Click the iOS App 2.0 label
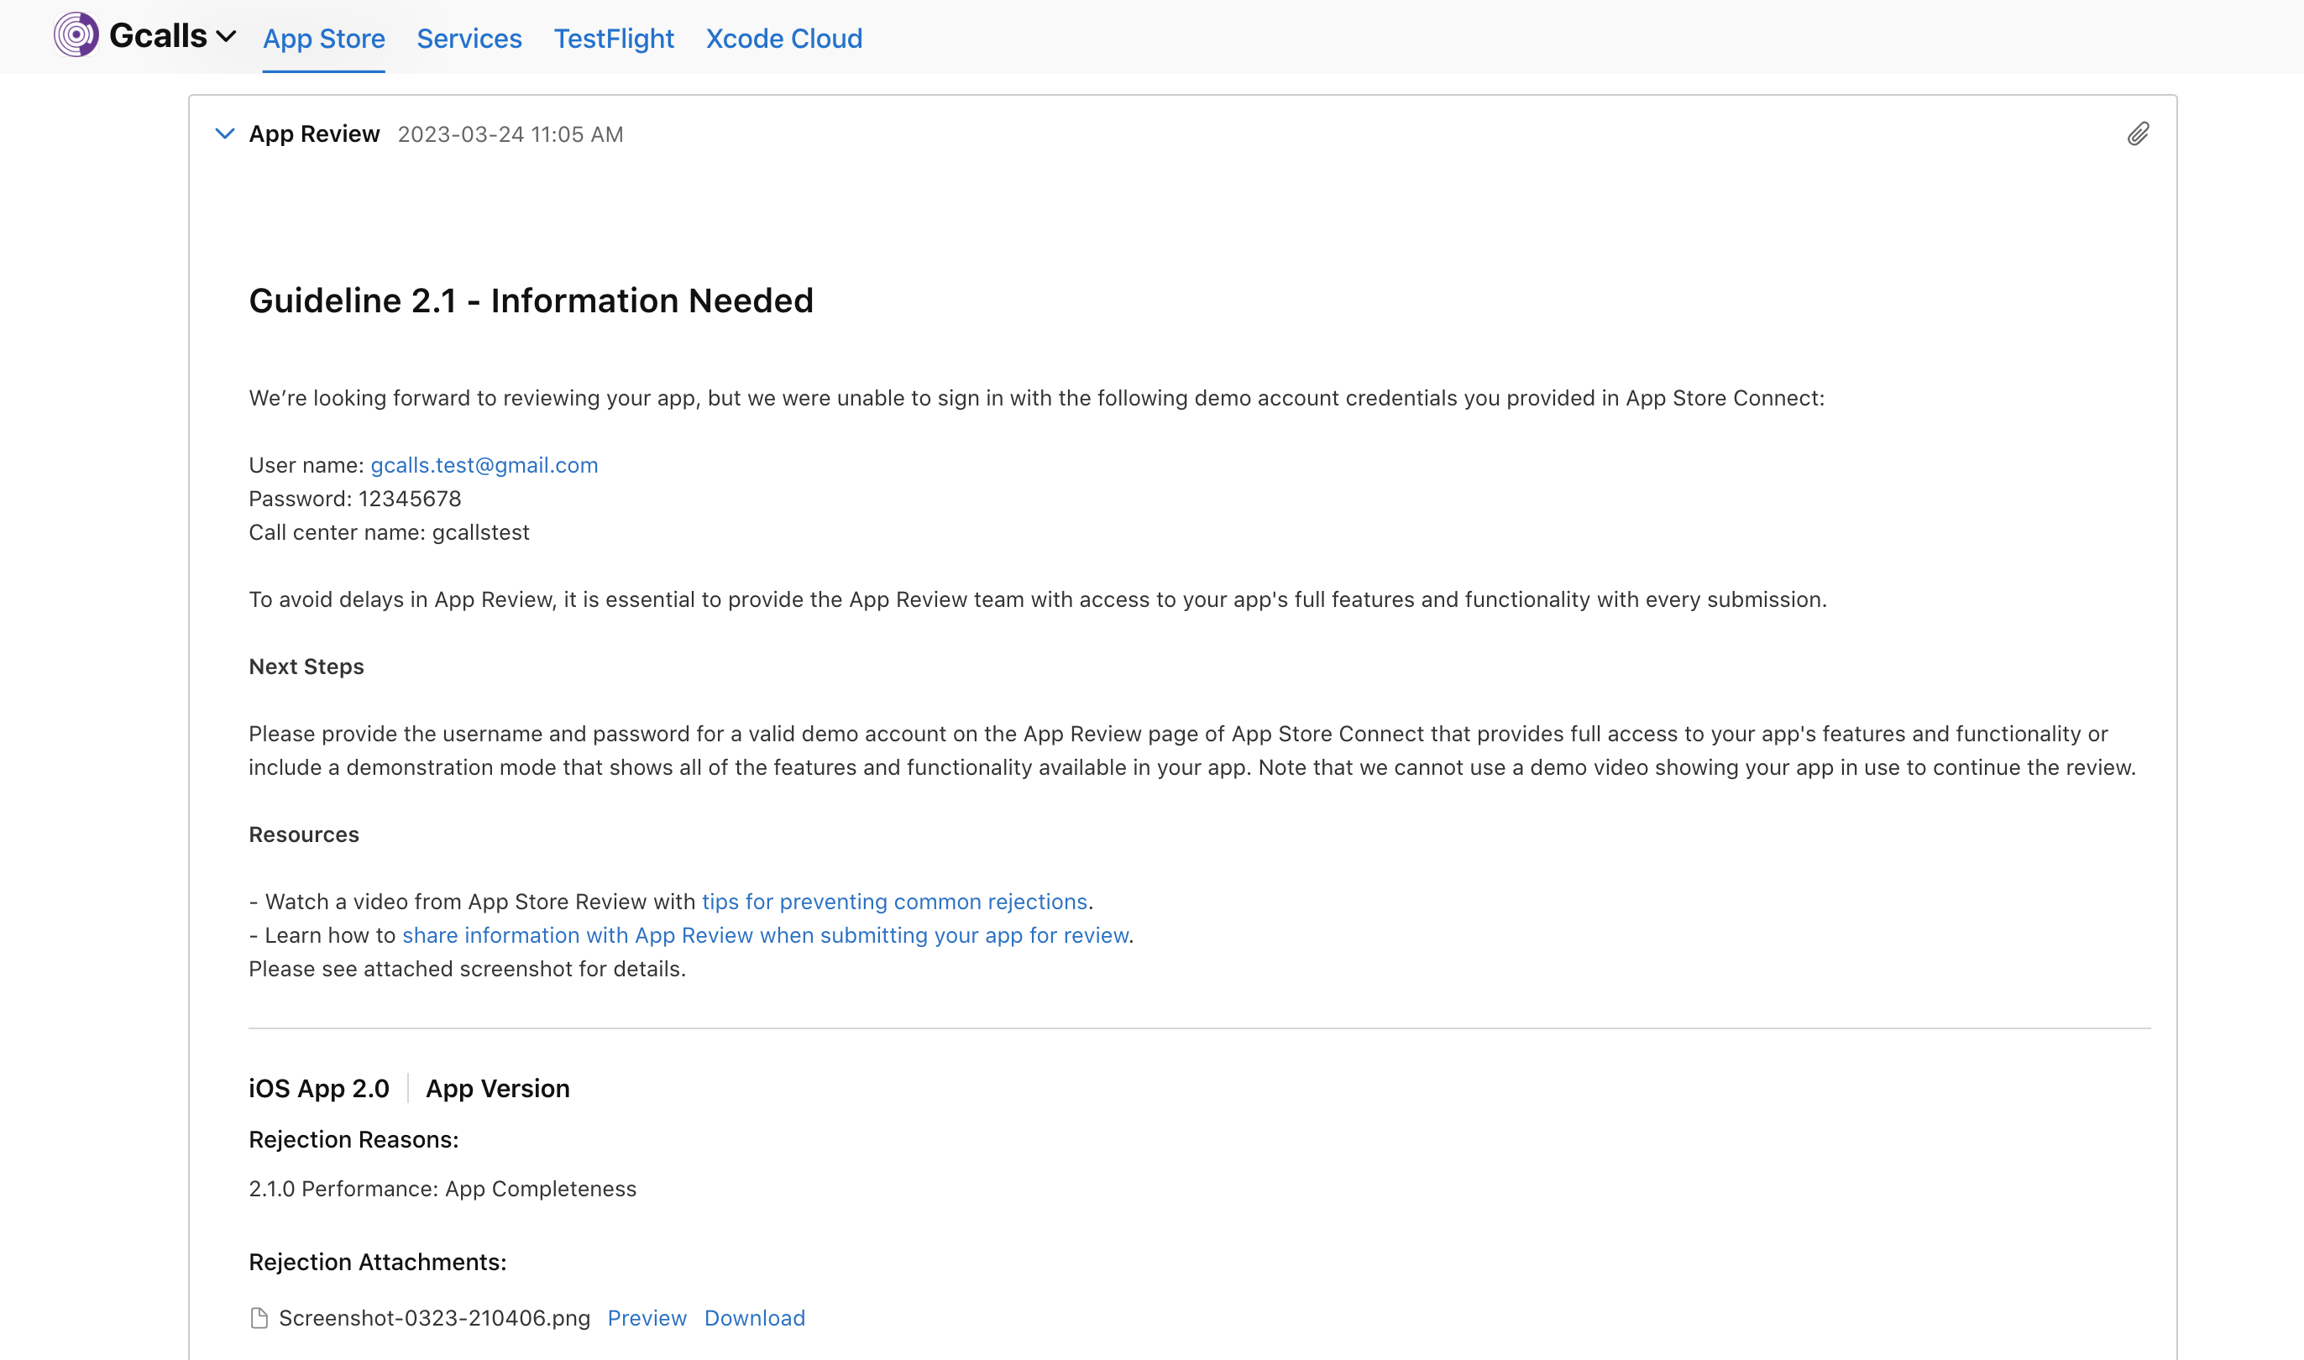2304x1360 pixels. click(319, 1089)
